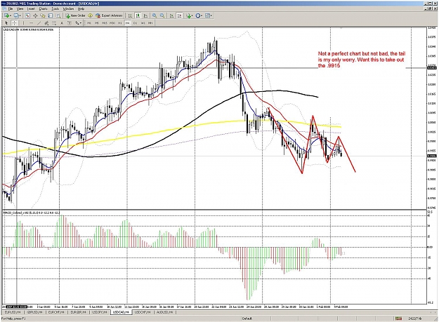The height and width of the screenshot is (322, 439).
Task: Open the Data Window icon
Action: pos(35,15)
